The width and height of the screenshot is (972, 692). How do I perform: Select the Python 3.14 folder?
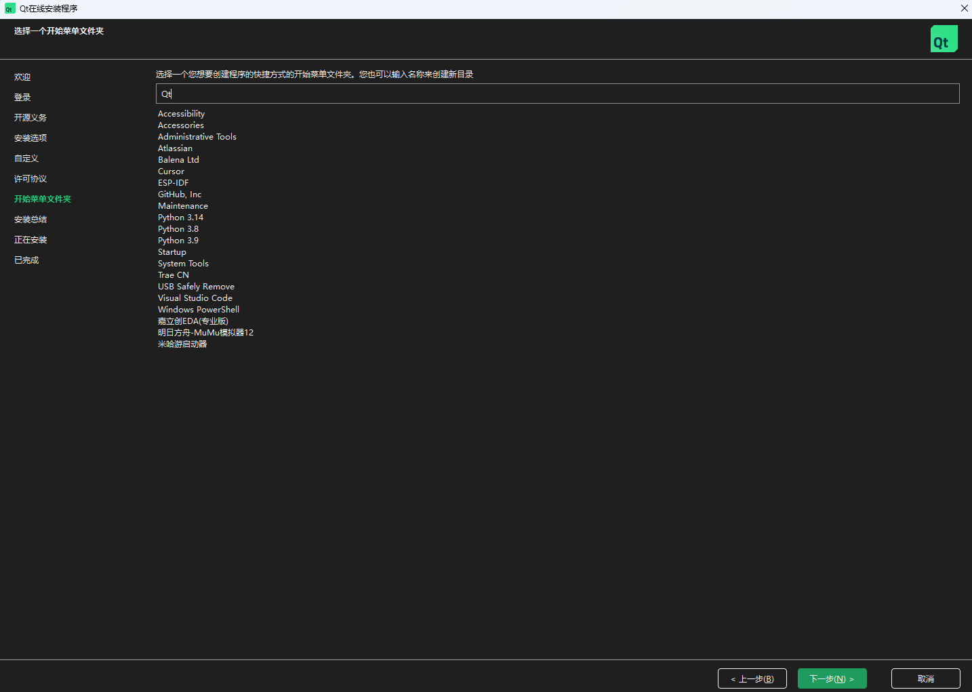coord(180,218)
